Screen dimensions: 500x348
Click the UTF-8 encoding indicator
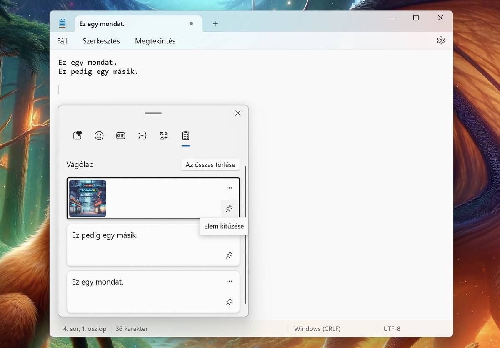(392, 329)
